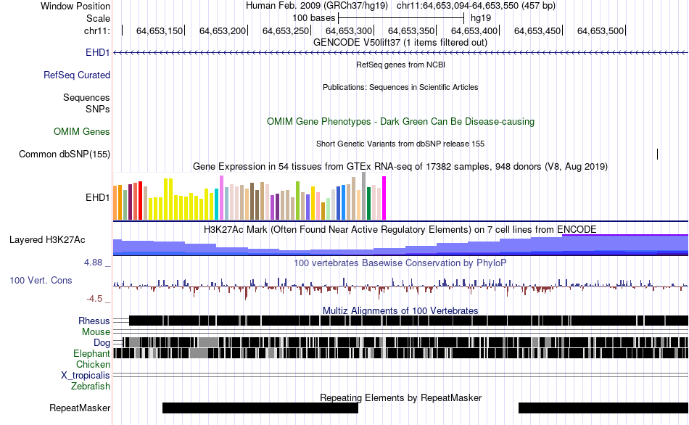
Task: Select the Mouse alignment label
Action: click(96, 332)
